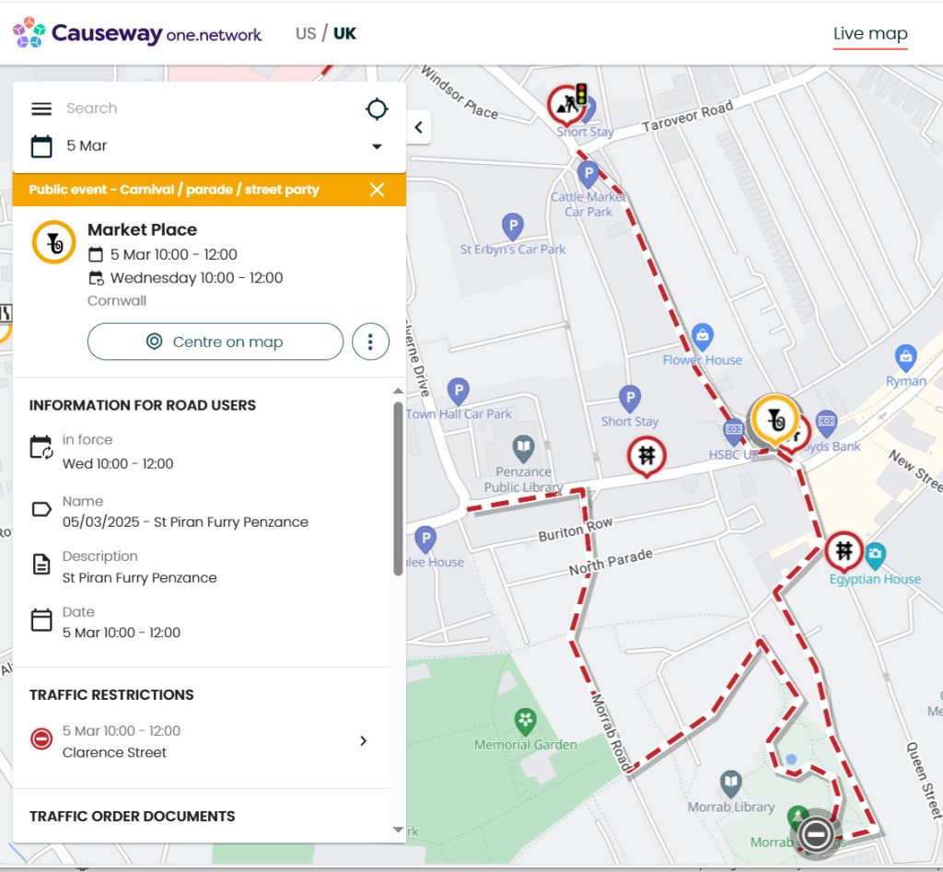Collapse the side panel with arrow
943x872 pixels.
(418, 127)
